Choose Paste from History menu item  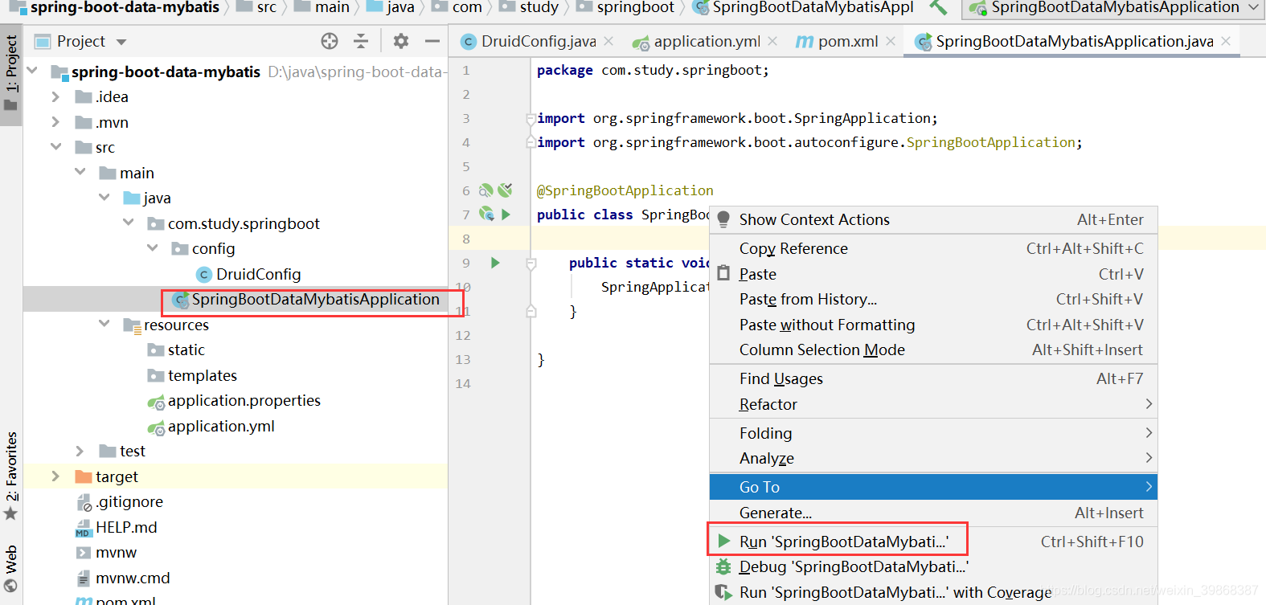coord(933,299)
